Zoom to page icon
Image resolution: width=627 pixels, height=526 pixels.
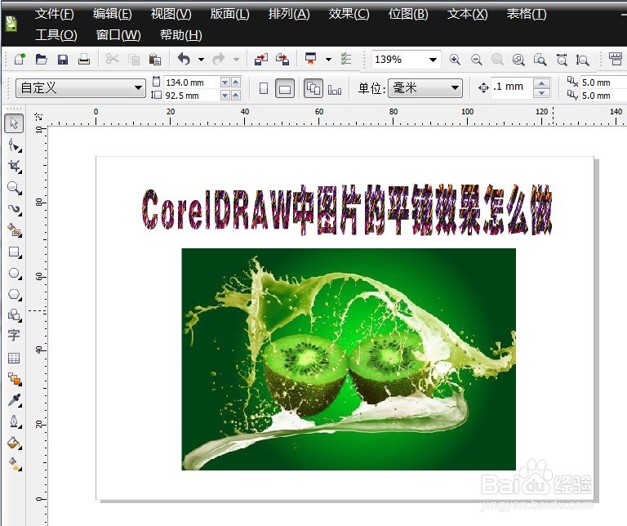pyautogui.click(x=540, y=60)
